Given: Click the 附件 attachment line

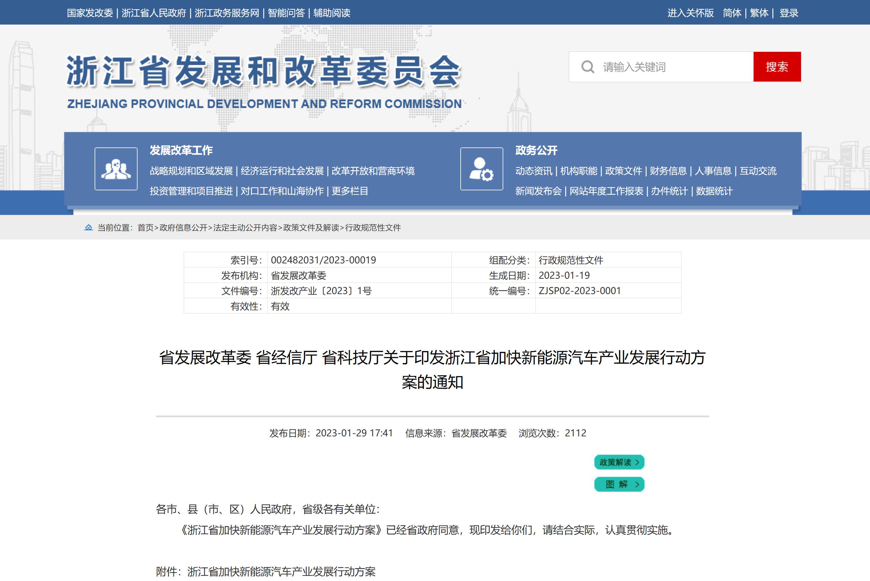Looking at the screenshot, I should coord(266,572).
